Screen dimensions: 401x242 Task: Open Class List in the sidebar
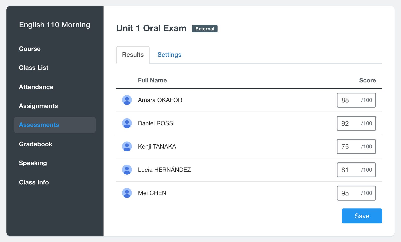(x=34, y=68)
